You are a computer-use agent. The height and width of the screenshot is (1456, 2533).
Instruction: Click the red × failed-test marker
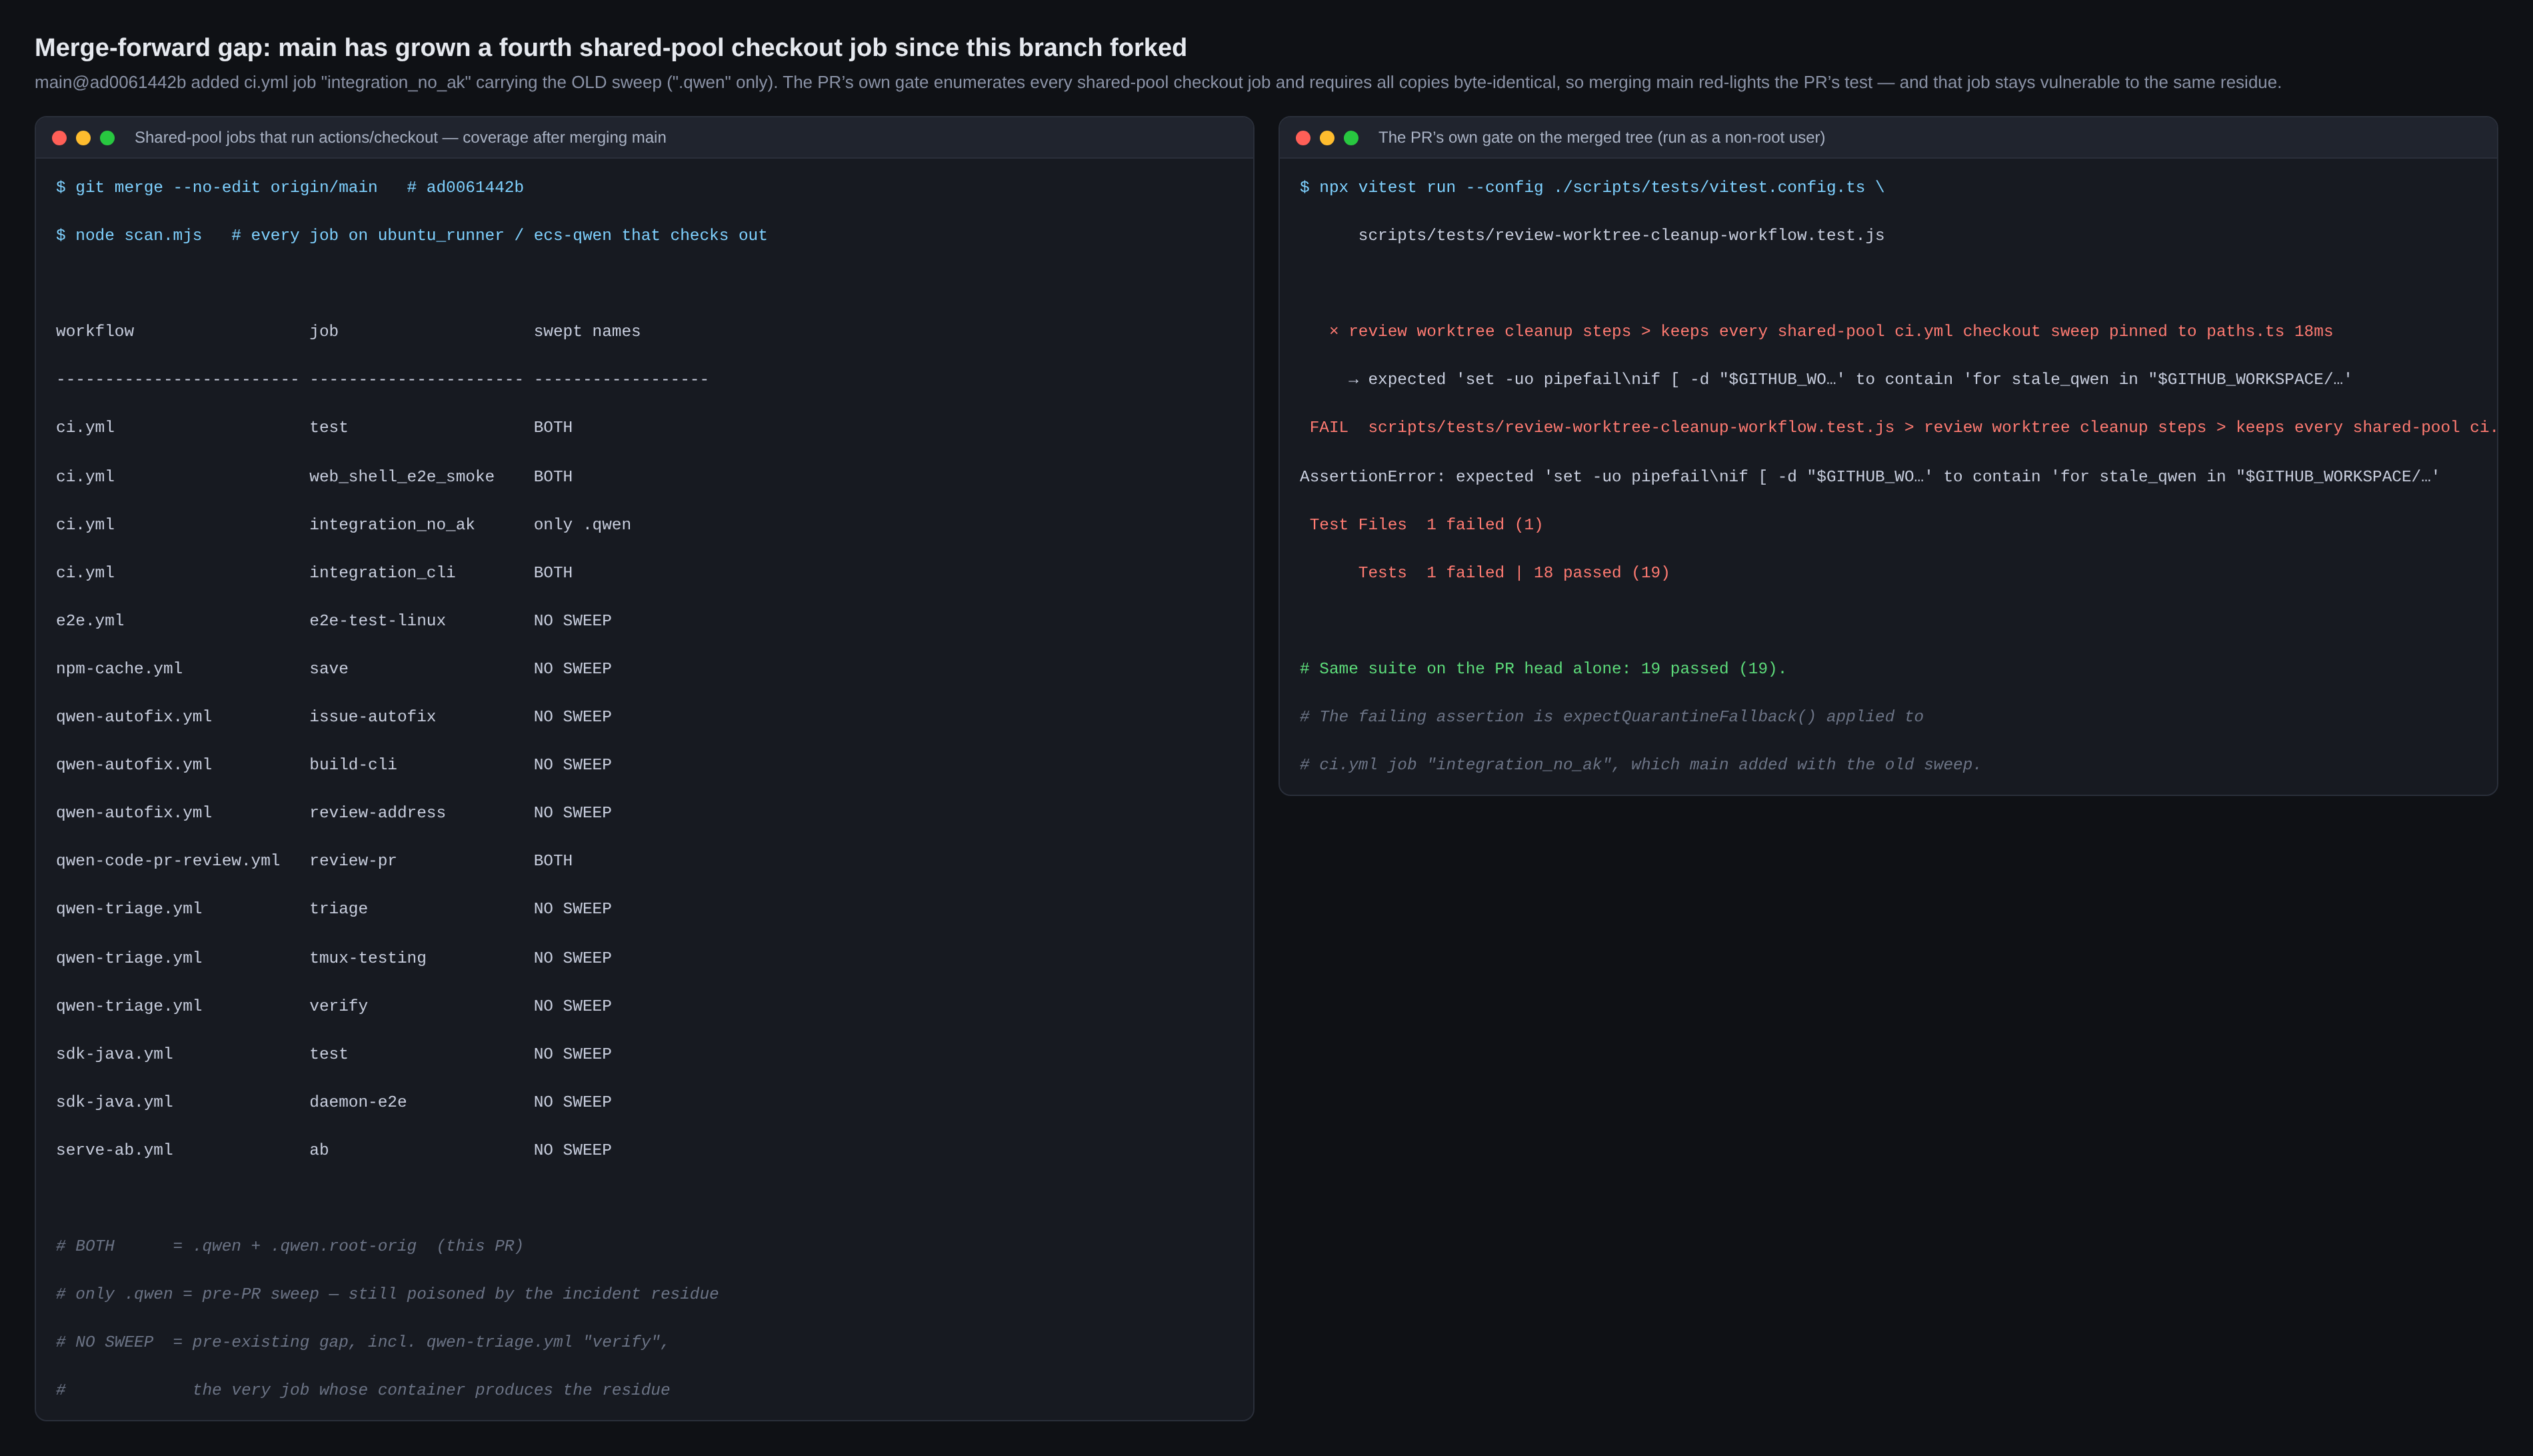[x=1333, y=331]
